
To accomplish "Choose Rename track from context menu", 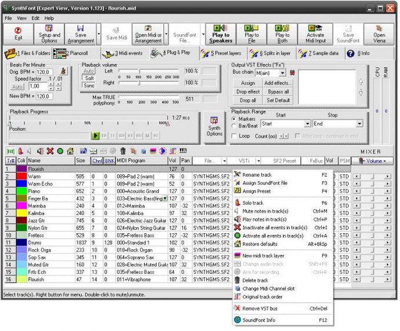I will pyautogui.click(x=283, y=175).
